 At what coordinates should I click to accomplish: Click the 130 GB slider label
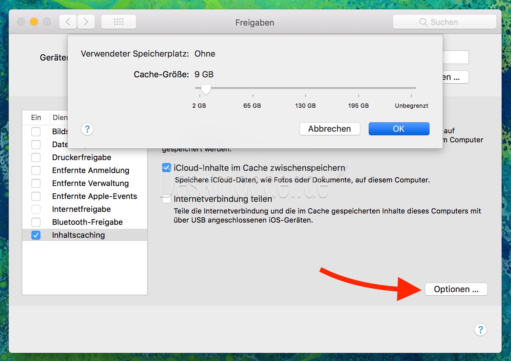click(305, 106)
